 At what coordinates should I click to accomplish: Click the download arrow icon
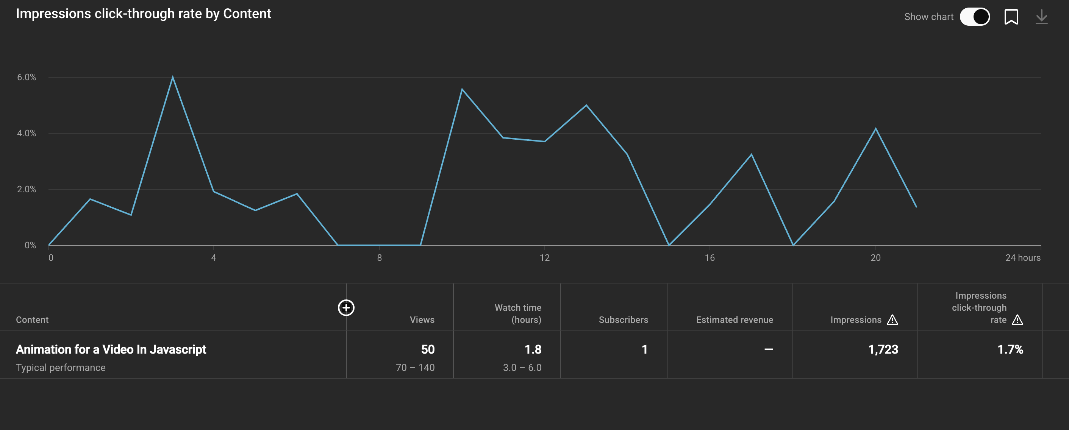1041,17
